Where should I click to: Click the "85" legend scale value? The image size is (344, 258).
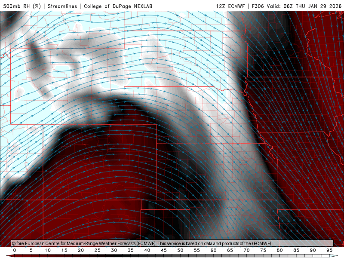[296, 250]
